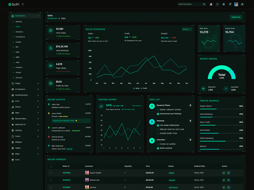Select Analytics in the dashboards submenu
The height and width of the screenshot is (190, 254).
click(19, 32)
